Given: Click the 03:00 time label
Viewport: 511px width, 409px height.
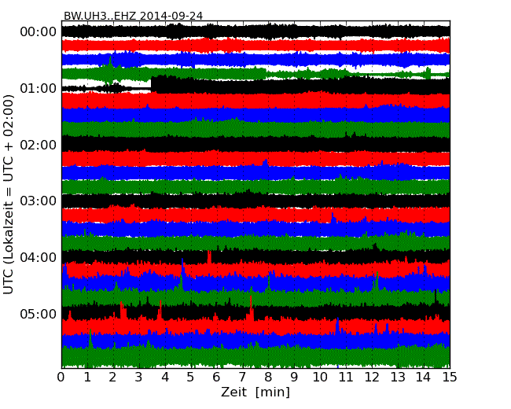Looking at the screenshot, I should click(x=39, y=201).
